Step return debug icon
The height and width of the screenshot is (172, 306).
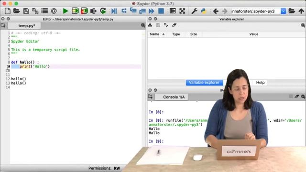142,11
